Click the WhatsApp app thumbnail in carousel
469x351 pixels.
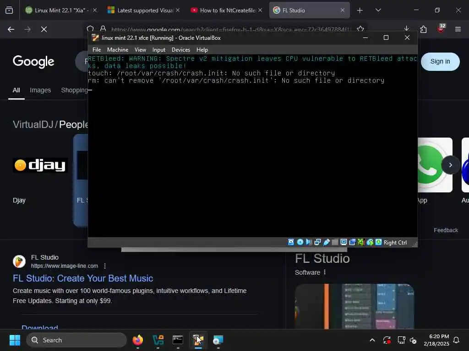pyautogui.click(x=435, y=165)
